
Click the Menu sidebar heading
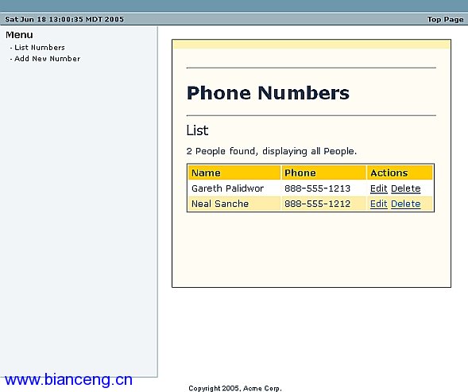point(19,35)
